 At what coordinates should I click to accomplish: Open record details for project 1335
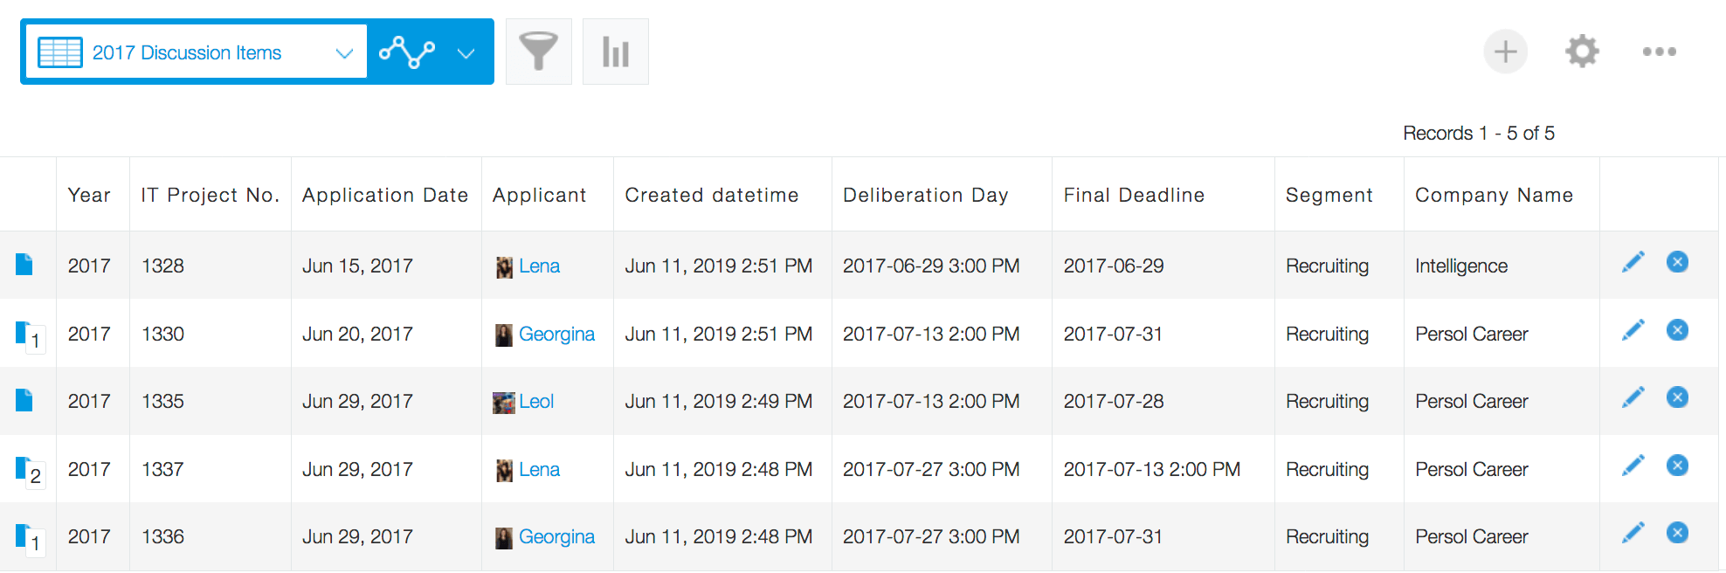tap(24, 401)
